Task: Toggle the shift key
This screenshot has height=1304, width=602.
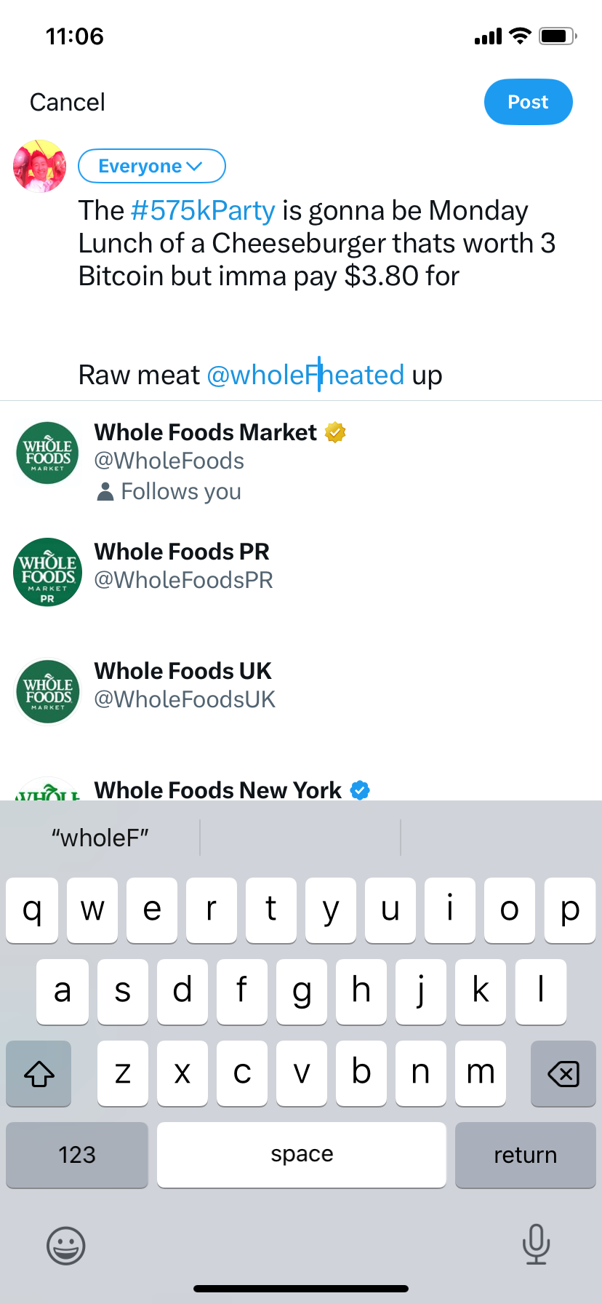Action: 39,1073
